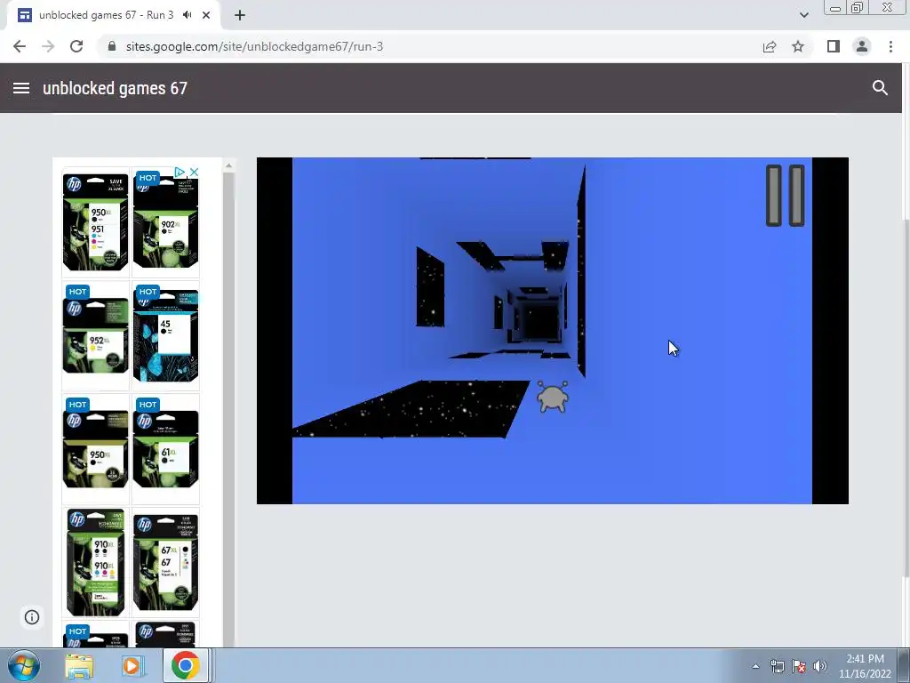This screenshot has width=910, height=683.
Task: Expand the tab search dropdown
Action: (x=803, y=15)
